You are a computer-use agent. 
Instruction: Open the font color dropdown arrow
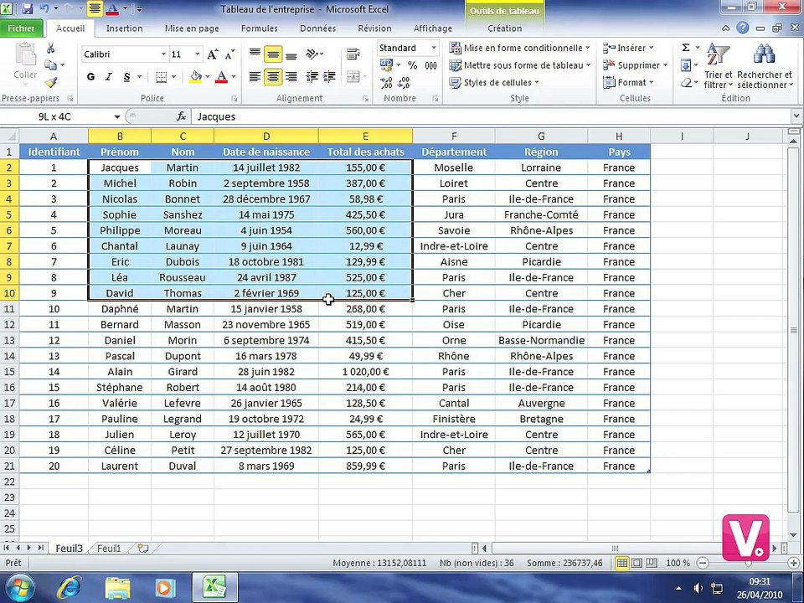click(x=234, y=77)
